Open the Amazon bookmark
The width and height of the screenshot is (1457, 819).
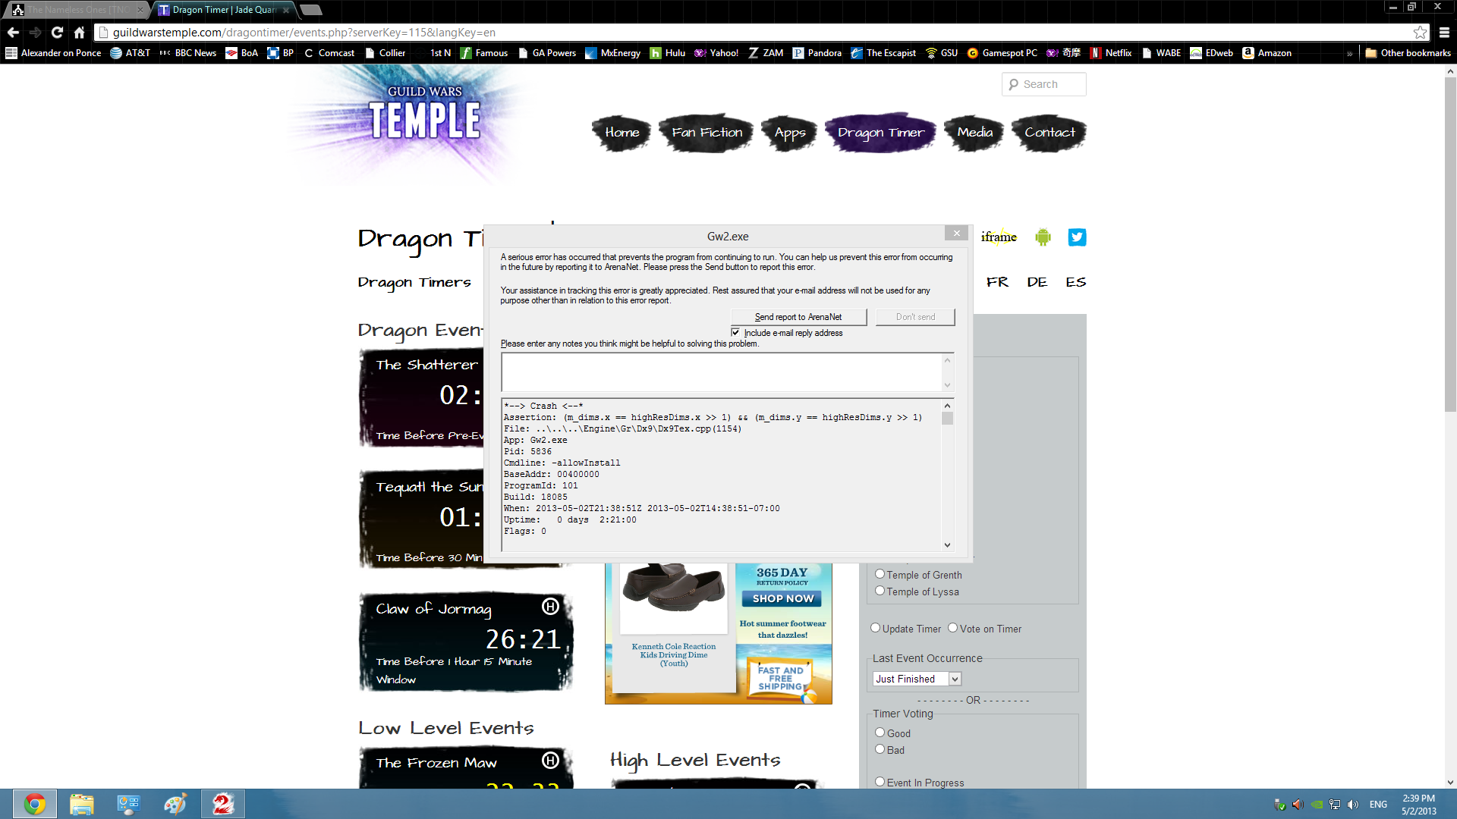pos(1267,53)
